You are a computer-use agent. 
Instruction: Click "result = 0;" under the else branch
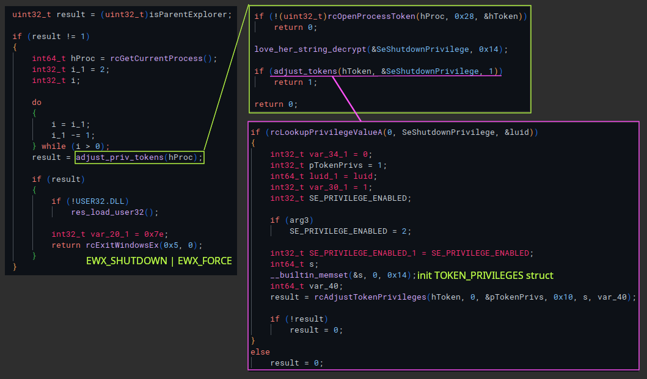297,363
